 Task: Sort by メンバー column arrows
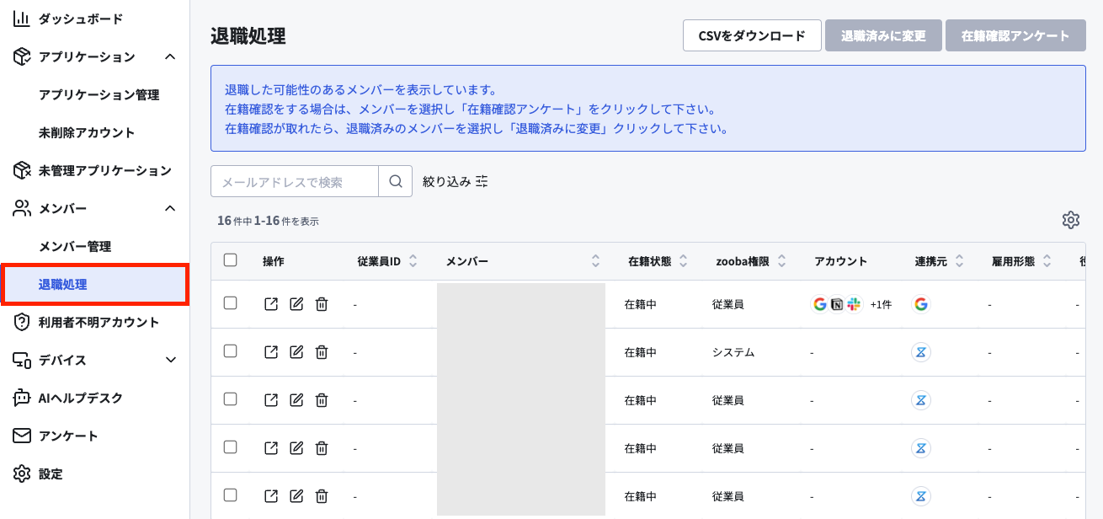pos(596,261)
